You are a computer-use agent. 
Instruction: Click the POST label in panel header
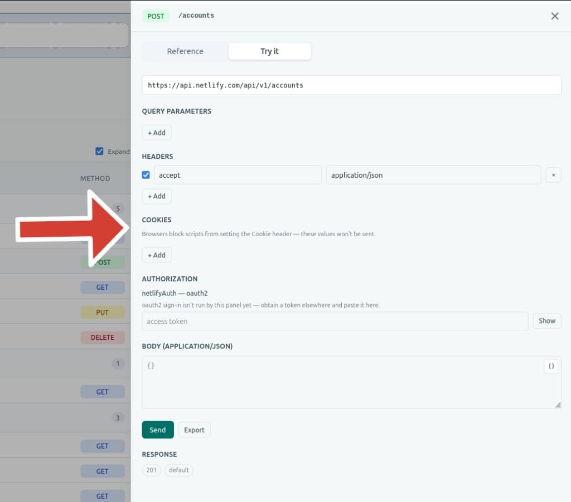click(x=156, y=16)
